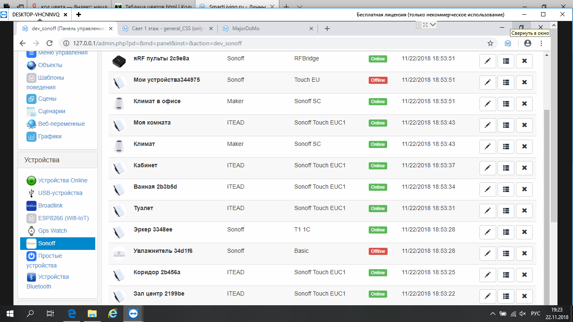Edit the яRF пульты 2c9e8a device
The width and height of the screenshot is (573, 322).
pyautogui.click(x=487, y=61)
